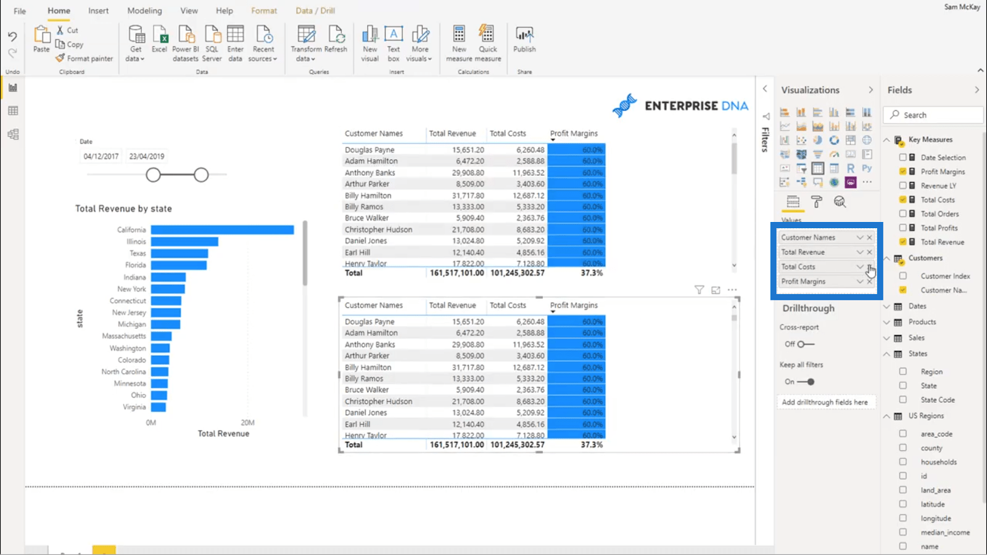
Task: Choose the gauge visual
Action: point(834,154)
